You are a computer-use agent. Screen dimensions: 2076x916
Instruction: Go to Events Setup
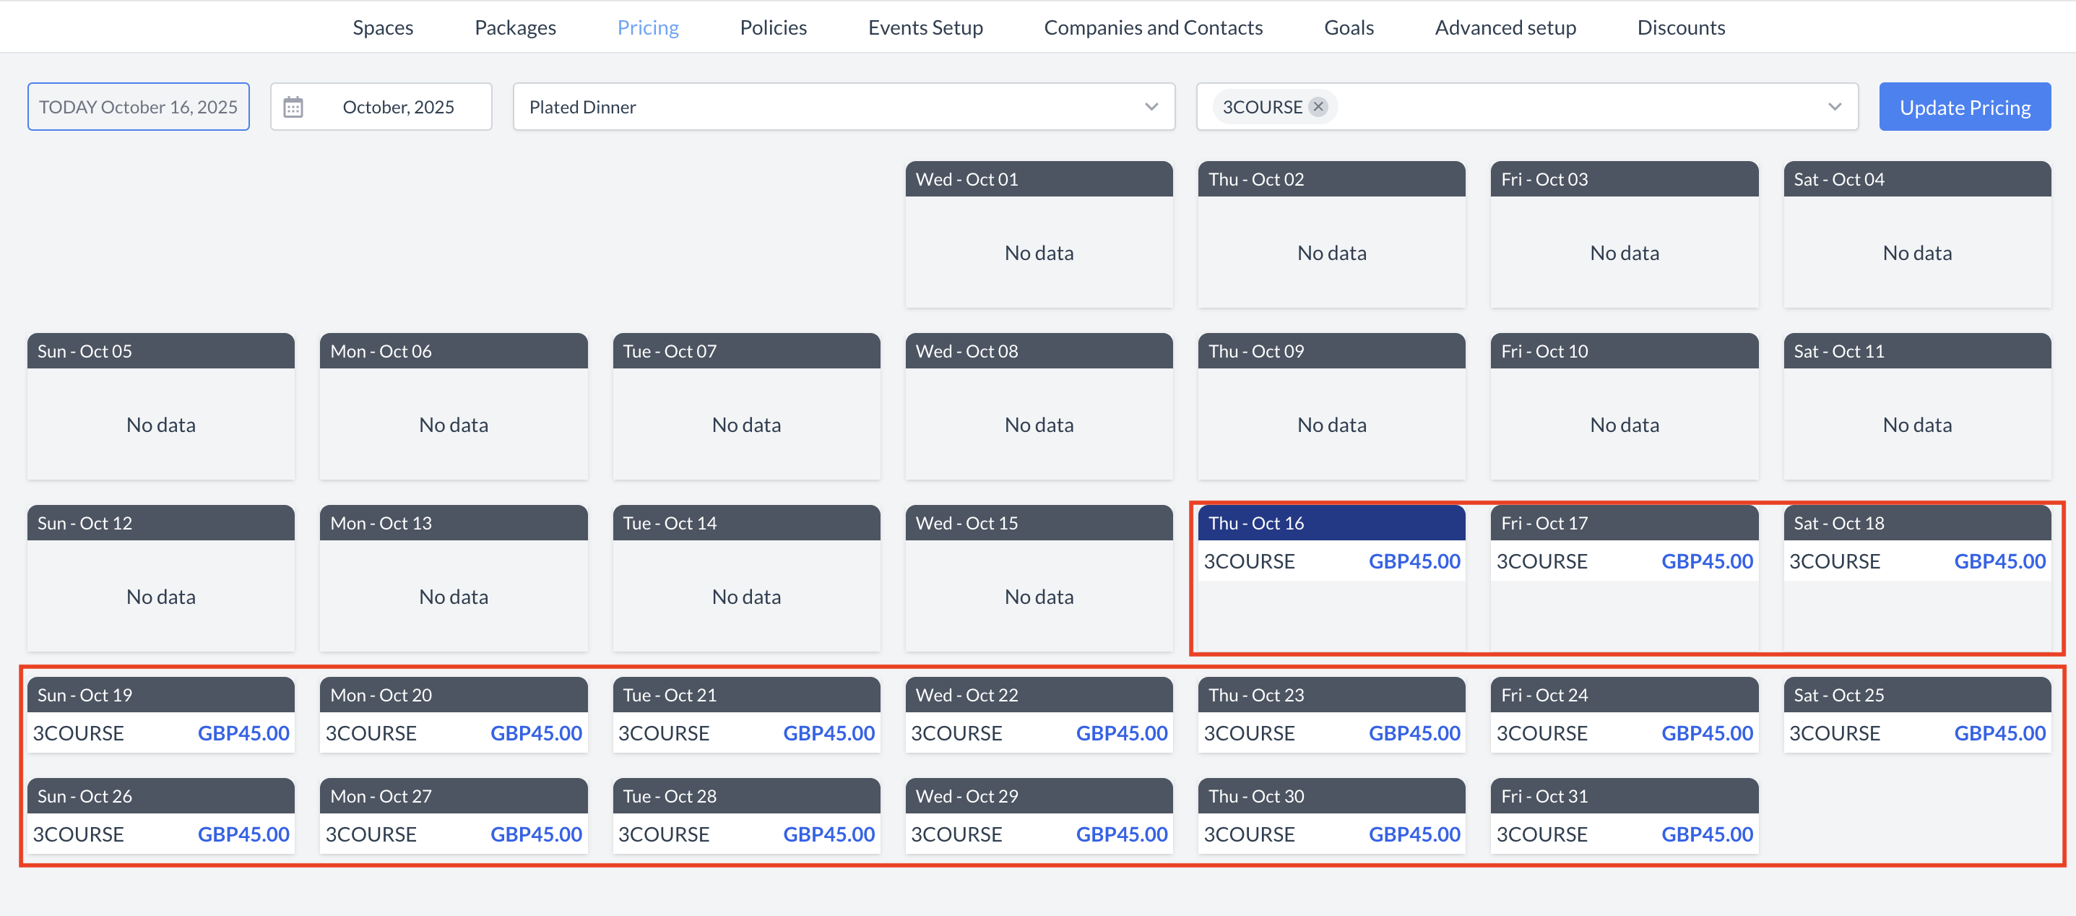coord(925,27)
